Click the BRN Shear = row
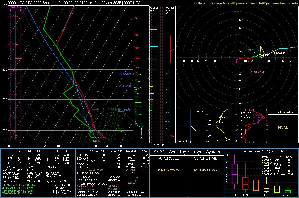 [x=98, y=177]
